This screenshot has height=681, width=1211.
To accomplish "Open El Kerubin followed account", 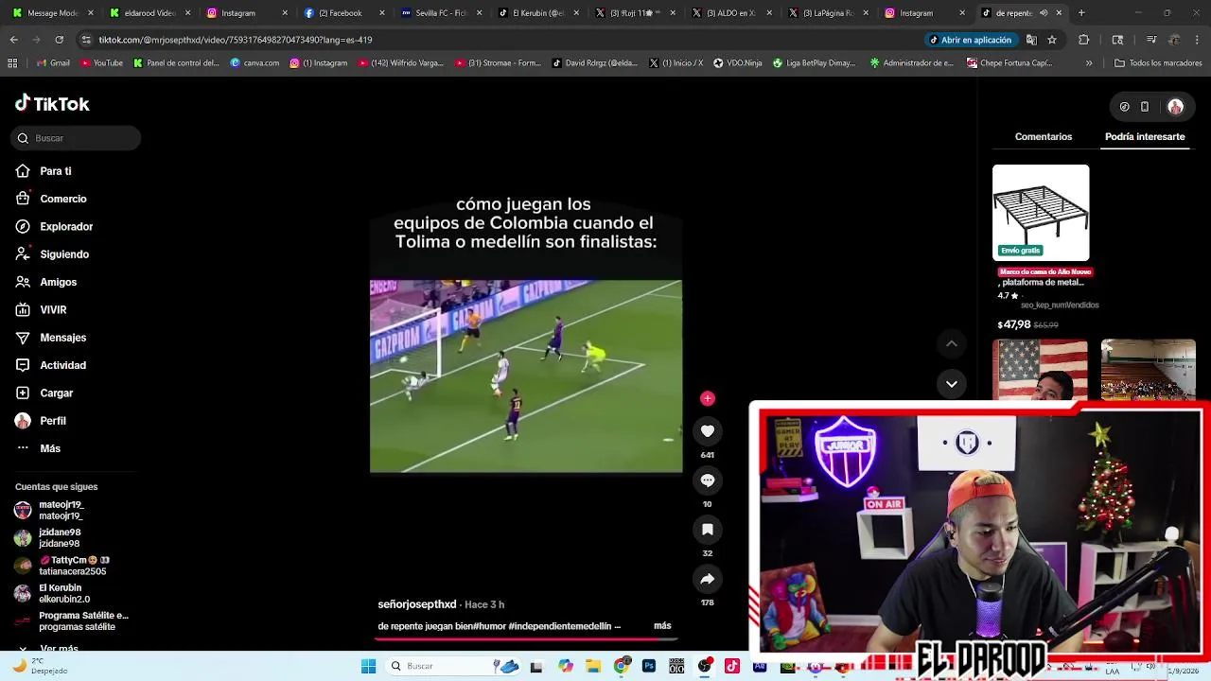I will click(x=53, y=593).
